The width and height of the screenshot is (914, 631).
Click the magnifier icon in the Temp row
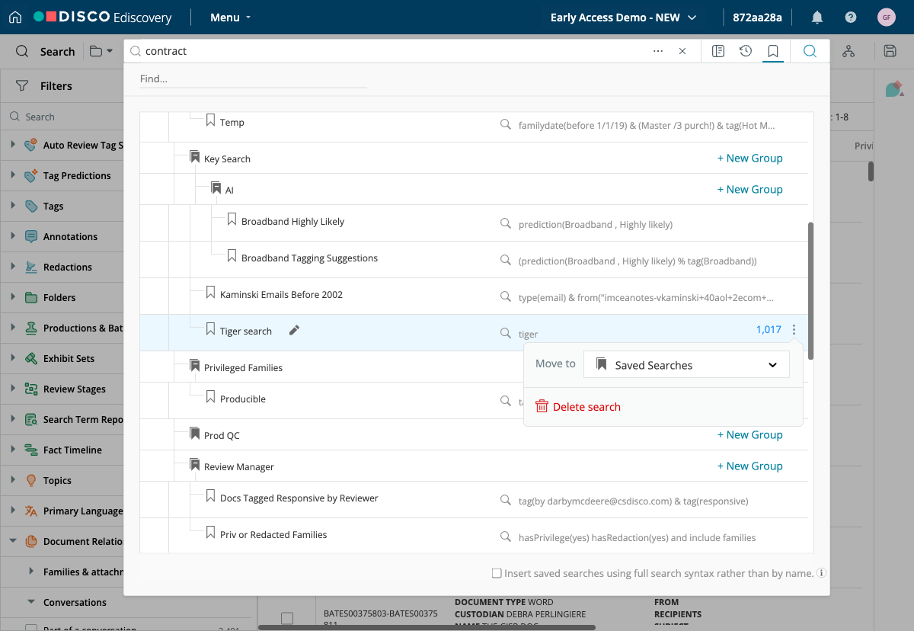505,123
